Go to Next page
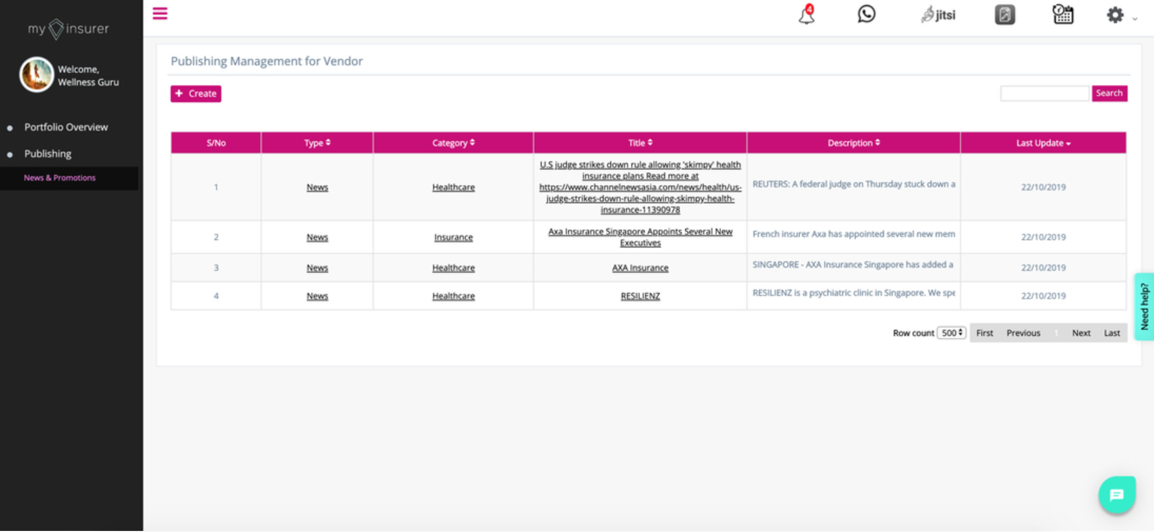This screenshot has width=1154, height=532. point(1081,333)
